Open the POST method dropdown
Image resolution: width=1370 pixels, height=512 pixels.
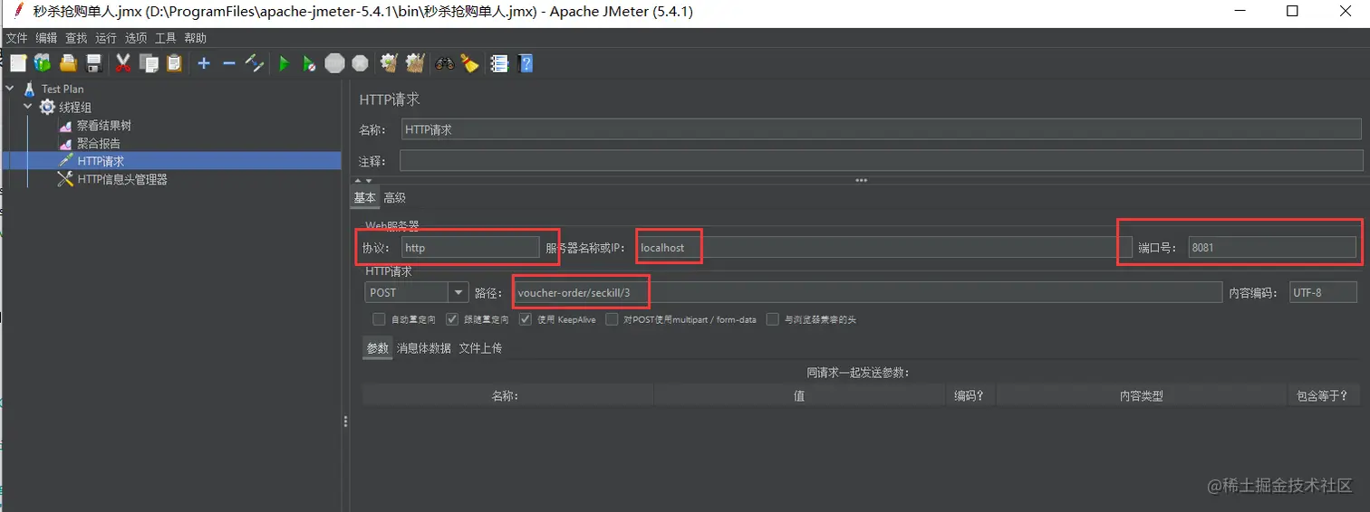pos(458,292)
